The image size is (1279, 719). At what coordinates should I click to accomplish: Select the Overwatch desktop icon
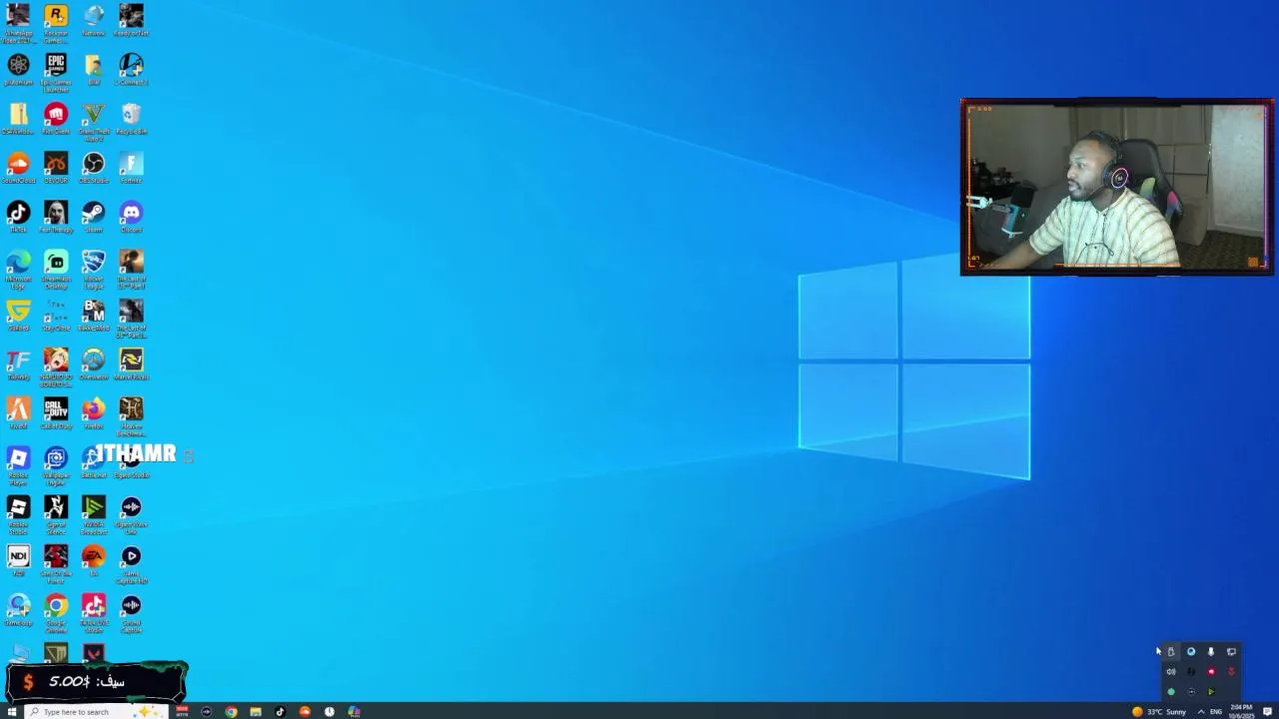(94, 364)
